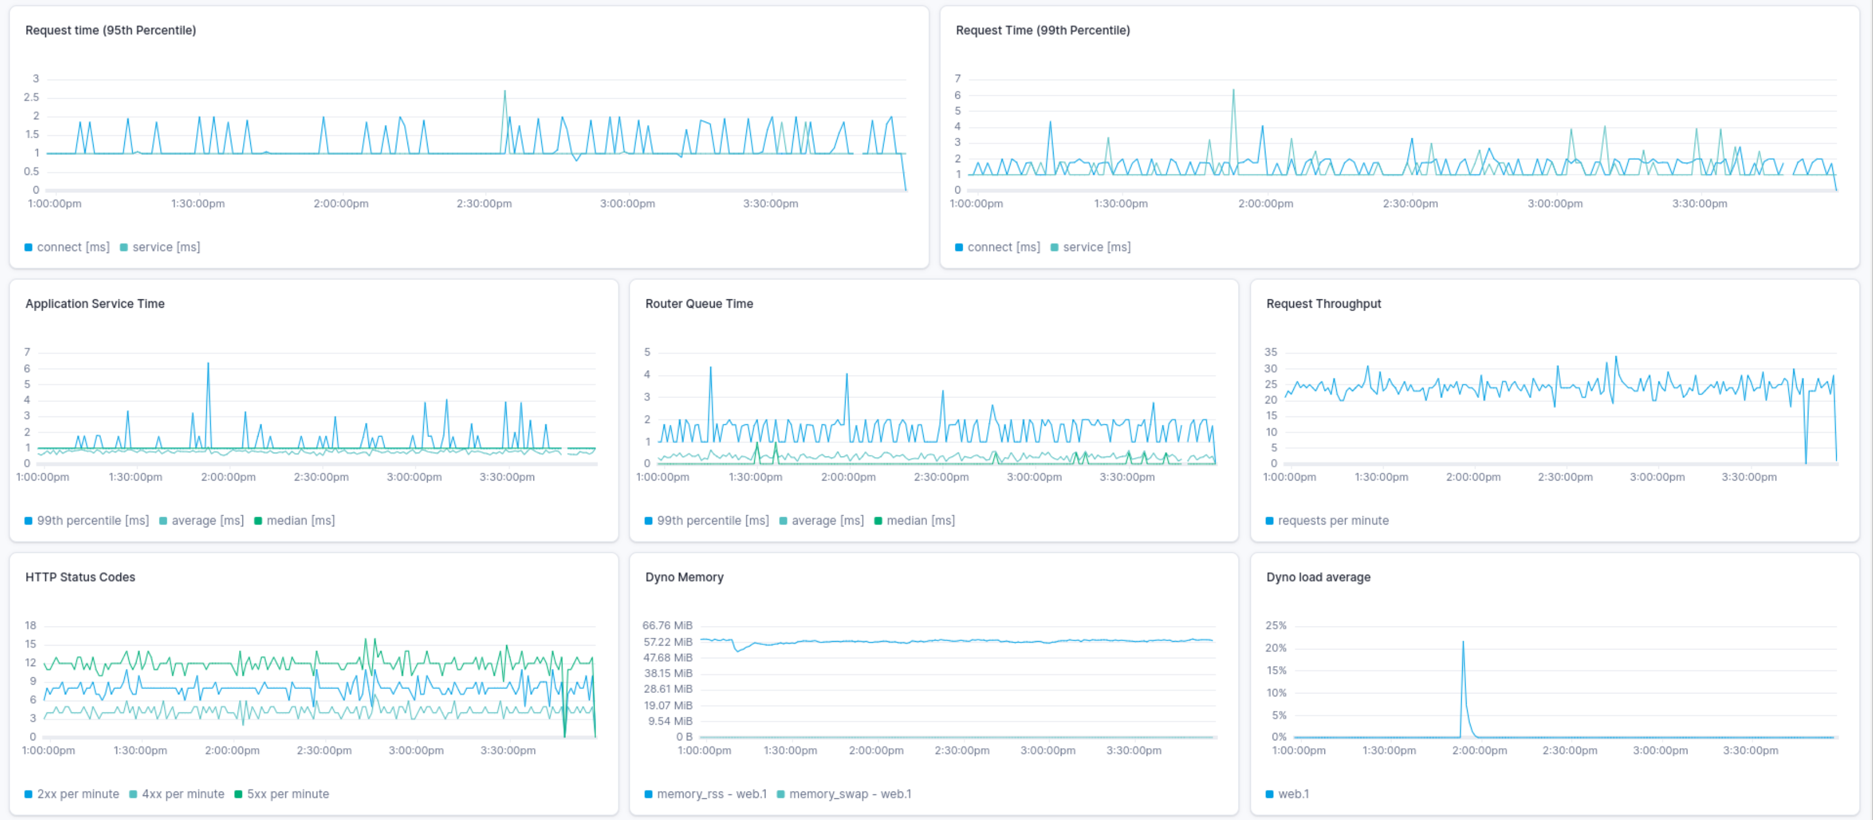Toggle service [ms] legend in 95th Percentile chart

point(160,247)
